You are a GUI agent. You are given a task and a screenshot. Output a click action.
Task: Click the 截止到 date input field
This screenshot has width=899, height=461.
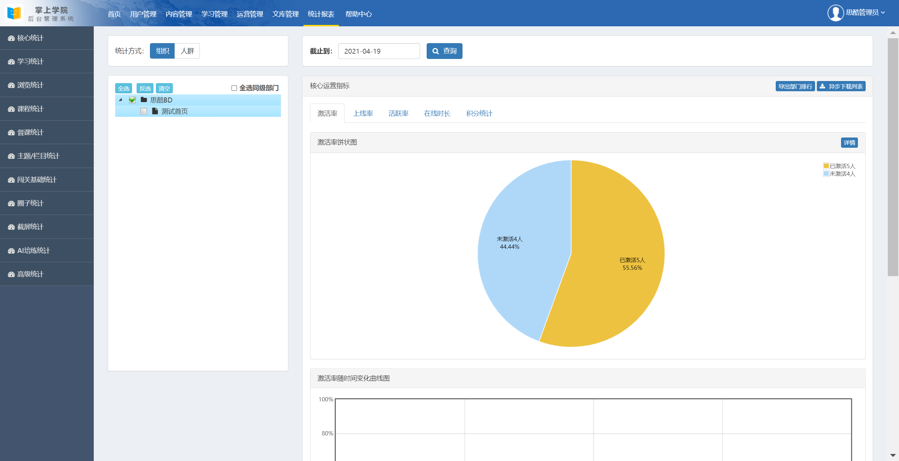(x=379, y=51)
